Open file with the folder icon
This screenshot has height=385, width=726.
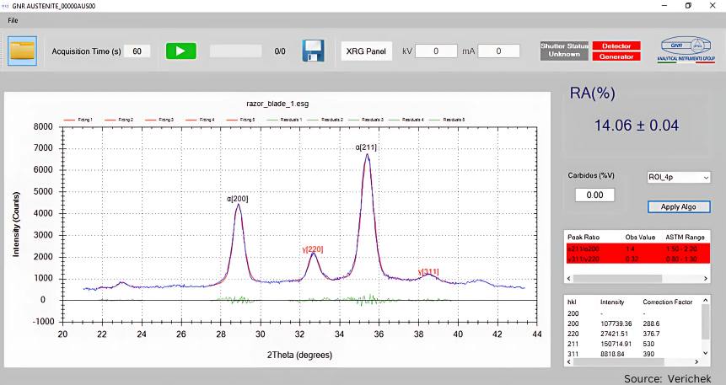pyautogui.click(x=24, y=51)
